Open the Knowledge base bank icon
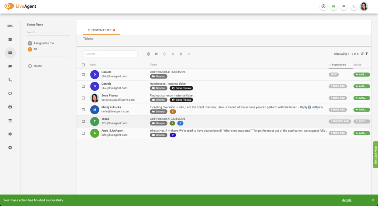This screenshot has width=378, height=206. tap(10, 120)
